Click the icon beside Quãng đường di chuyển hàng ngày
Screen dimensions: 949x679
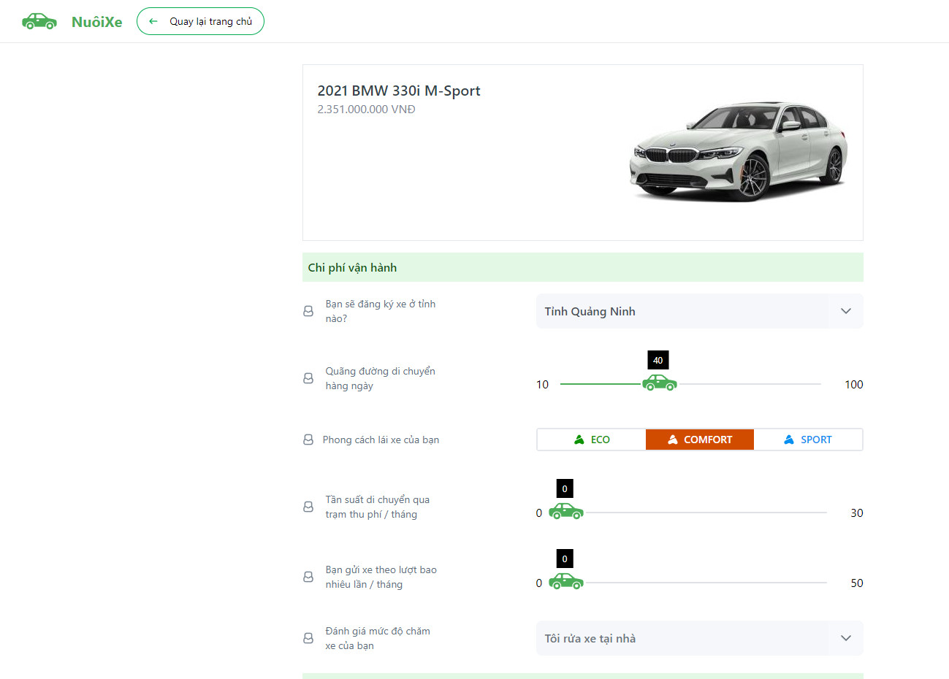[x=308, y=378]
